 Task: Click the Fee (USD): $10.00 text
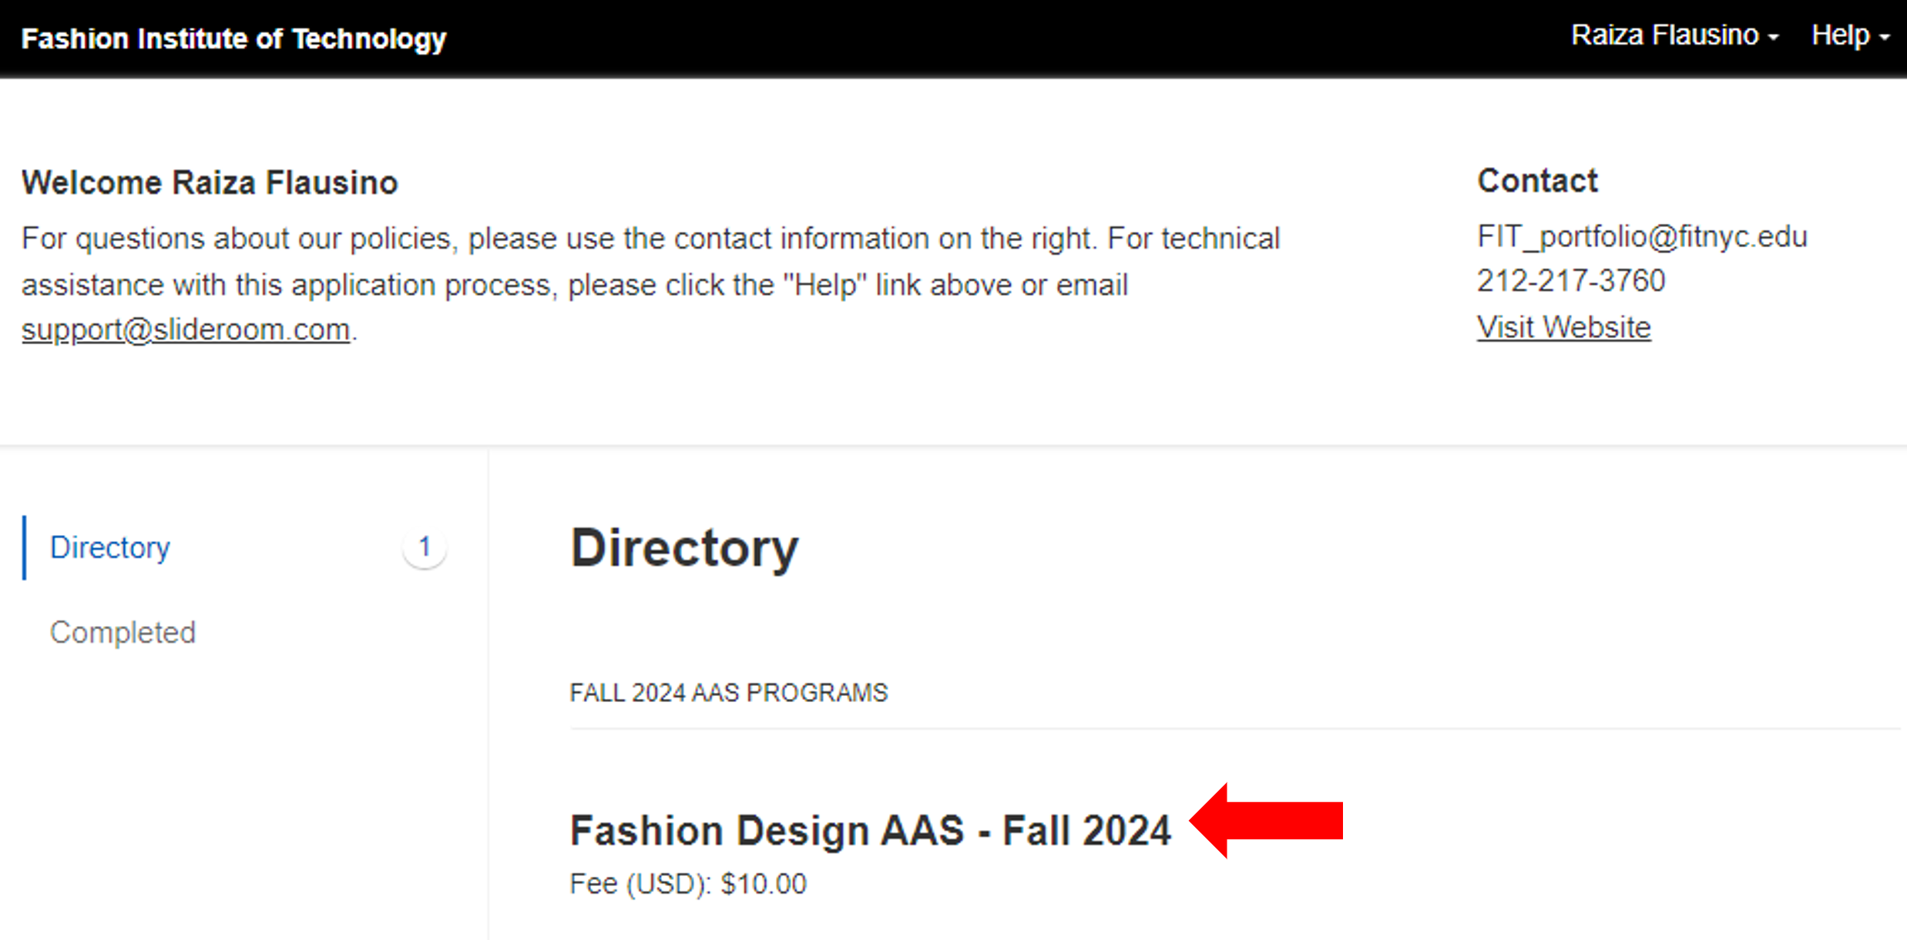click(687, 884)
